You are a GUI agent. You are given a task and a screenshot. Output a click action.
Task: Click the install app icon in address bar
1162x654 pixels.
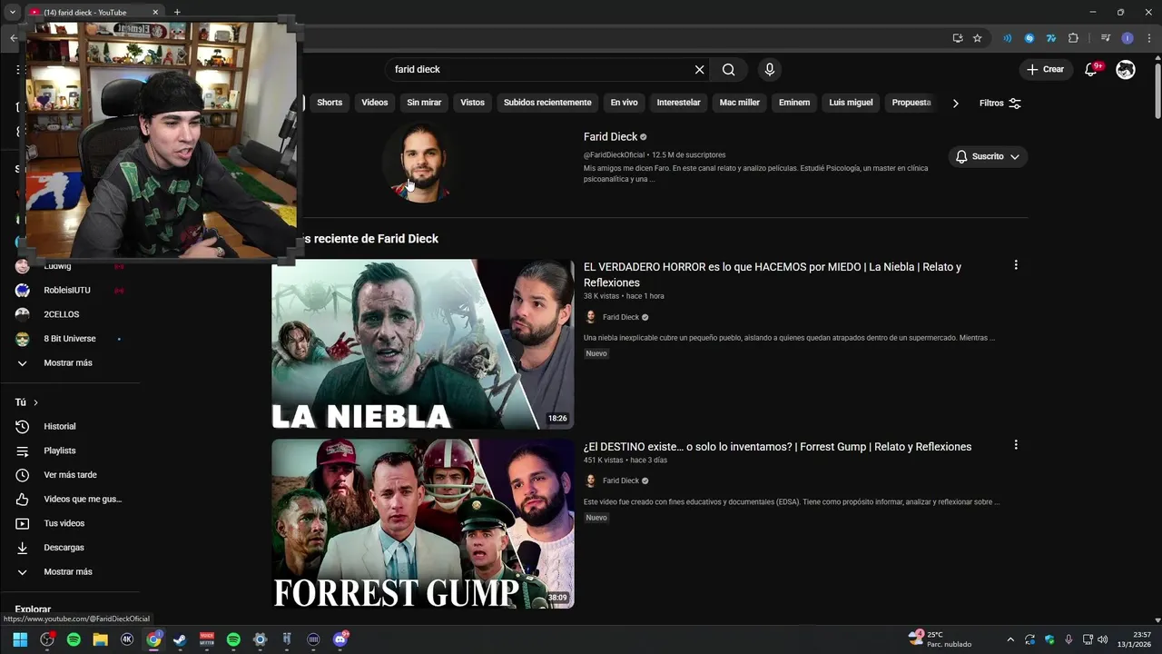pyautogui.click(x=958, y=38)
